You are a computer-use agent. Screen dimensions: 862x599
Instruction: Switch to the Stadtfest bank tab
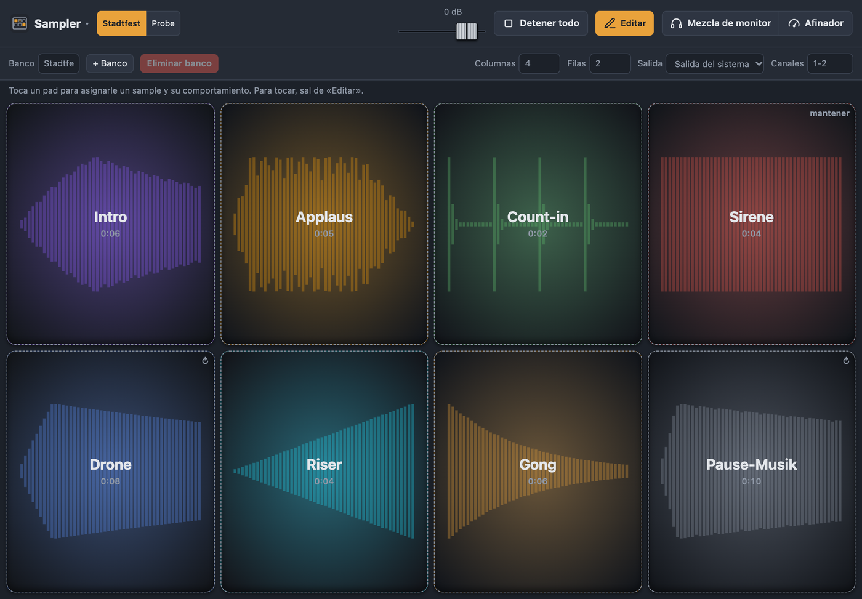coord(121,23)
